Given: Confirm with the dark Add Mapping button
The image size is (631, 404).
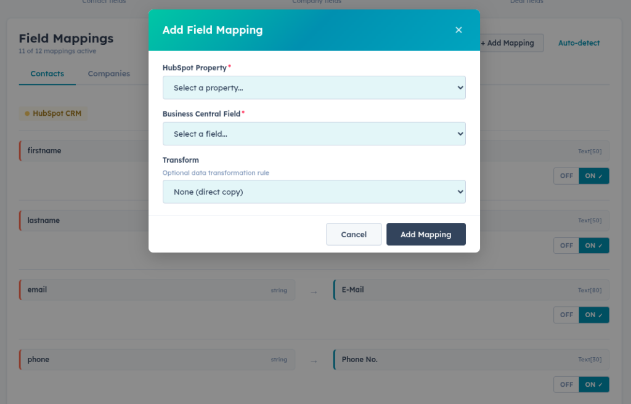Looking at the screenshot, I should [x=426, y=234].
